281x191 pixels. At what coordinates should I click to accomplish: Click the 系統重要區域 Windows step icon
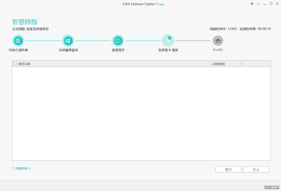pos(68,41)
